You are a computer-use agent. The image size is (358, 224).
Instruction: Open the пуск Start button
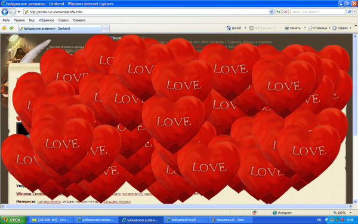click(13, 220)
